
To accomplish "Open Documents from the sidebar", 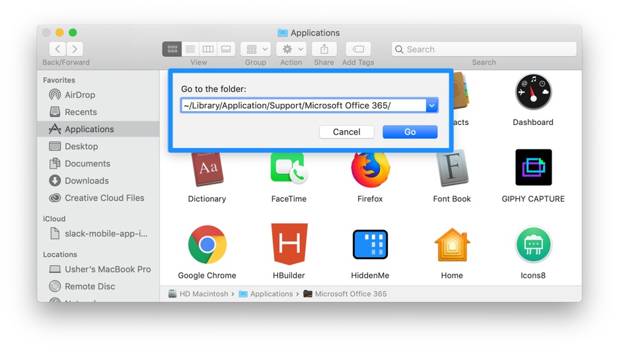I will 98,163.
